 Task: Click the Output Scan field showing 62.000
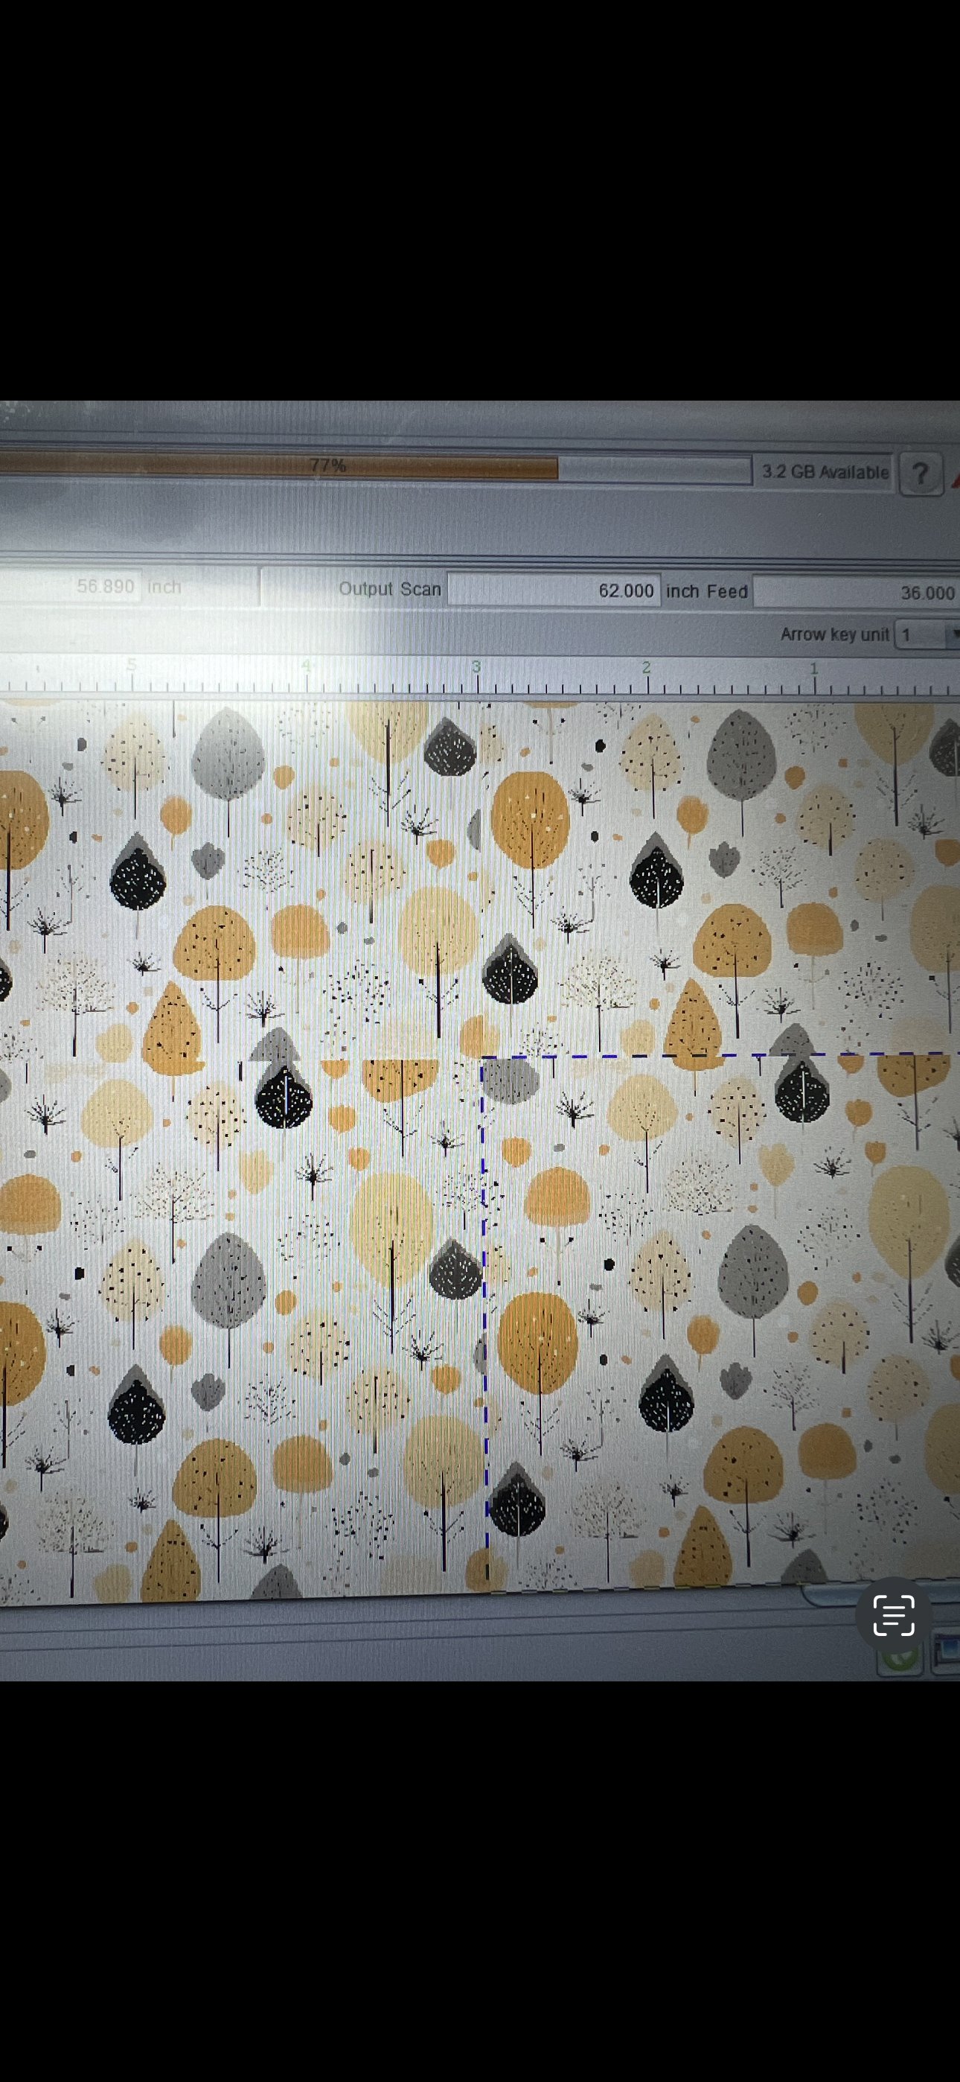coord(554,590)
